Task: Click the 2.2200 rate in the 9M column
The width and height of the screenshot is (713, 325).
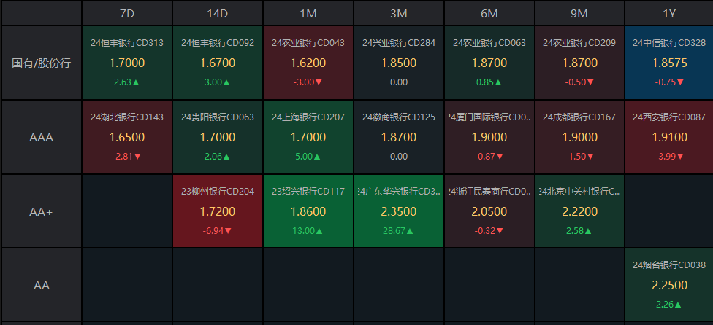Action: pyautogui.click(x=580, y=211)
